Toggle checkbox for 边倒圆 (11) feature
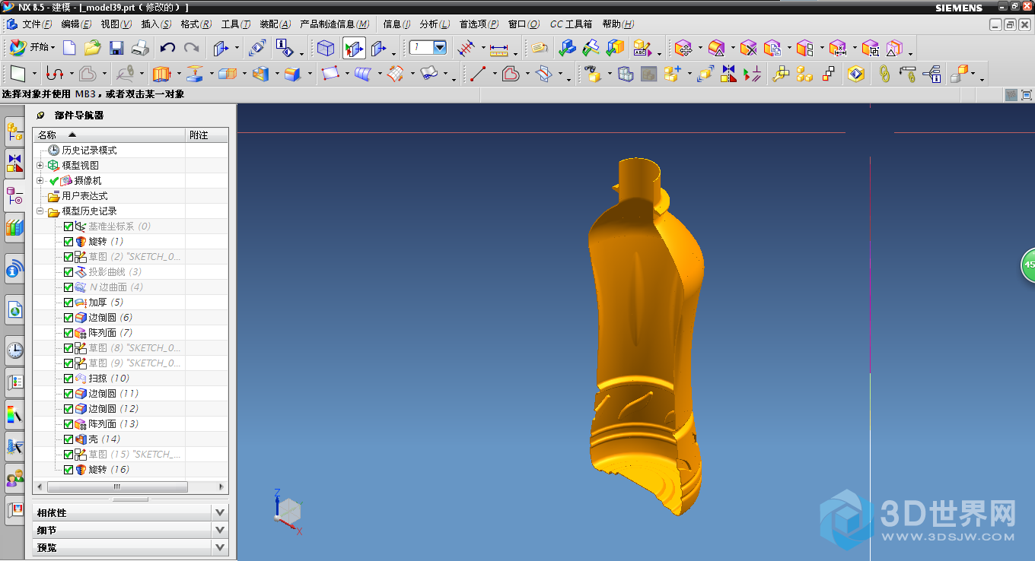Screen dimensions: 1035x561 [68, 394]
